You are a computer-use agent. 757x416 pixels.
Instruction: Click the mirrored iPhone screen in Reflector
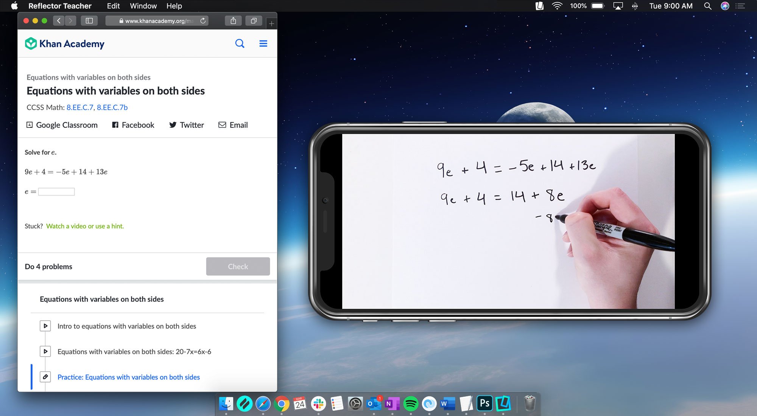point(508,221)
